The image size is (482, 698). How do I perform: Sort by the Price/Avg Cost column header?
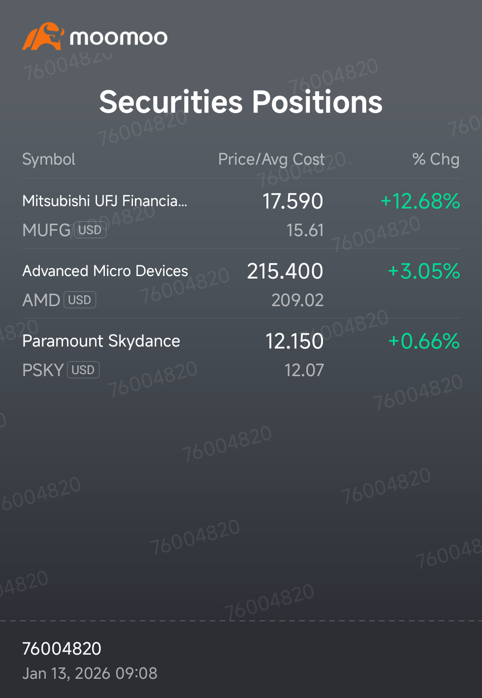pos(271,159)
